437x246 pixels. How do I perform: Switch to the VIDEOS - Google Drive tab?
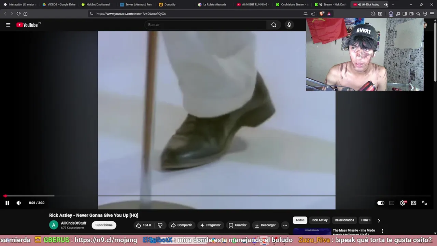click(59, 4)
